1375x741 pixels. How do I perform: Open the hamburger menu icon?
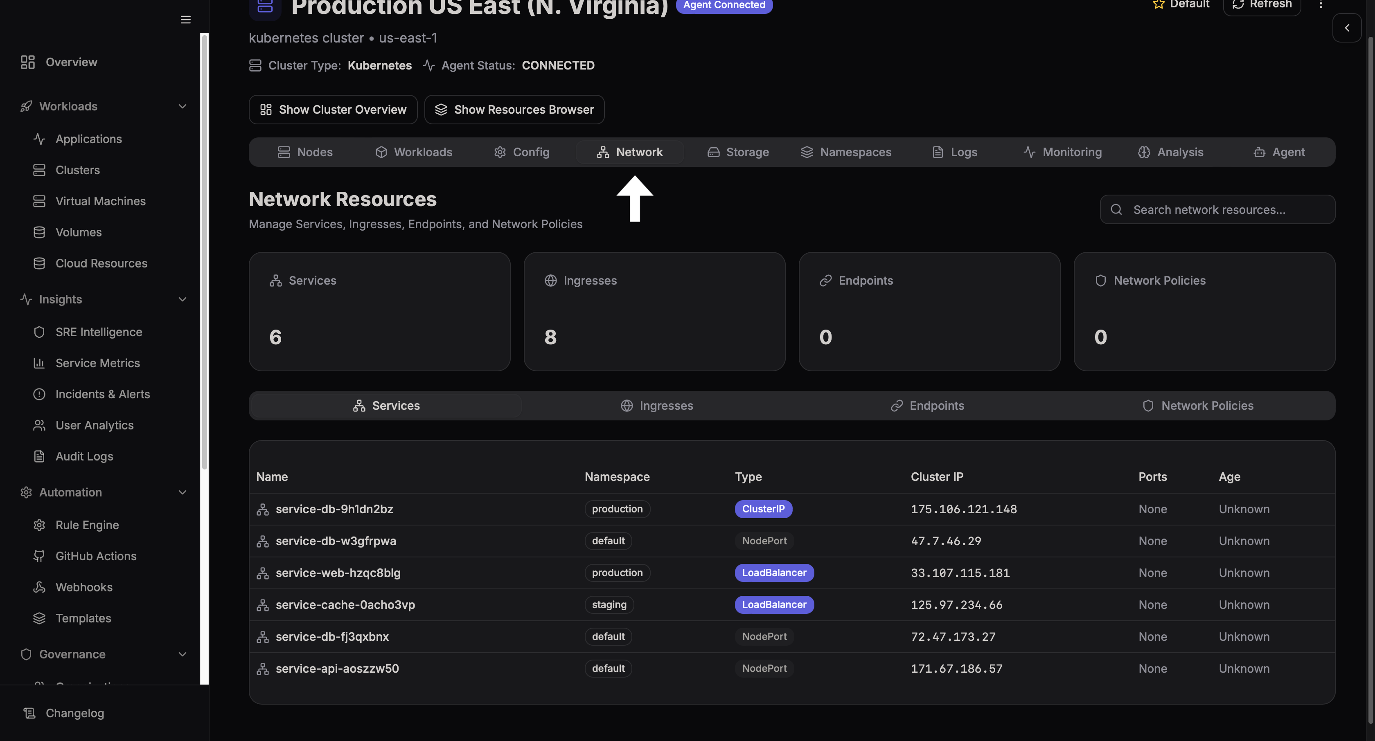point(185,20)
